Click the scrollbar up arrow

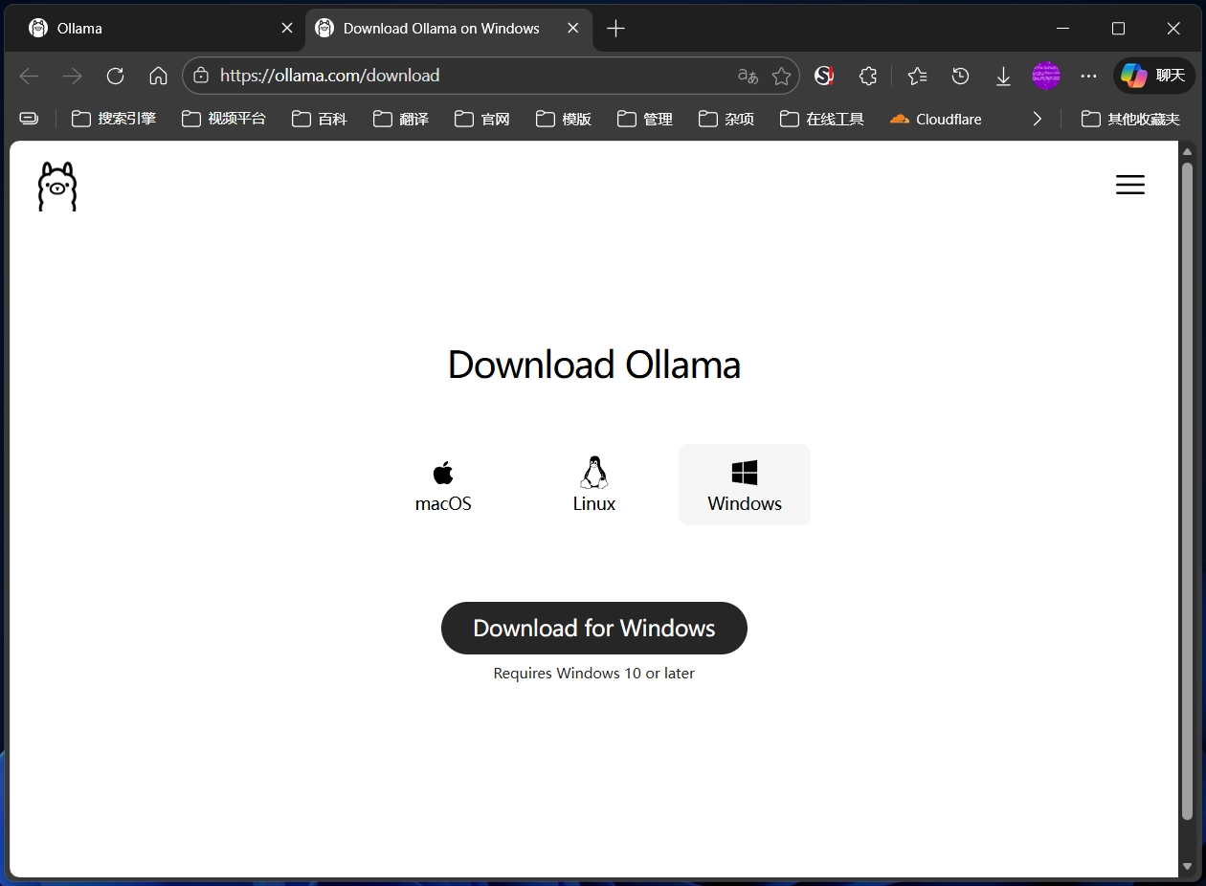[x=1187, y=151]
